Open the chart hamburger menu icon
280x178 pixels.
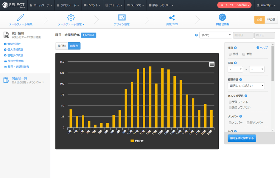click(212, 64)
